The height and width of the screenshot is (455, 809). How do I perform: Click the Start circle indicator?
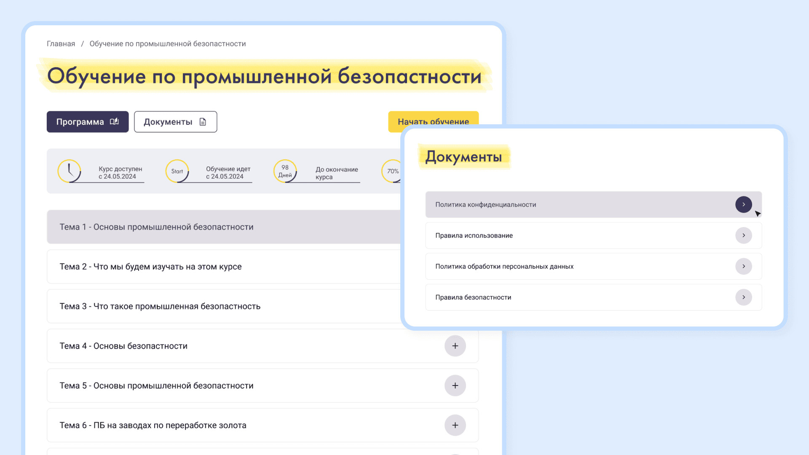177,171
